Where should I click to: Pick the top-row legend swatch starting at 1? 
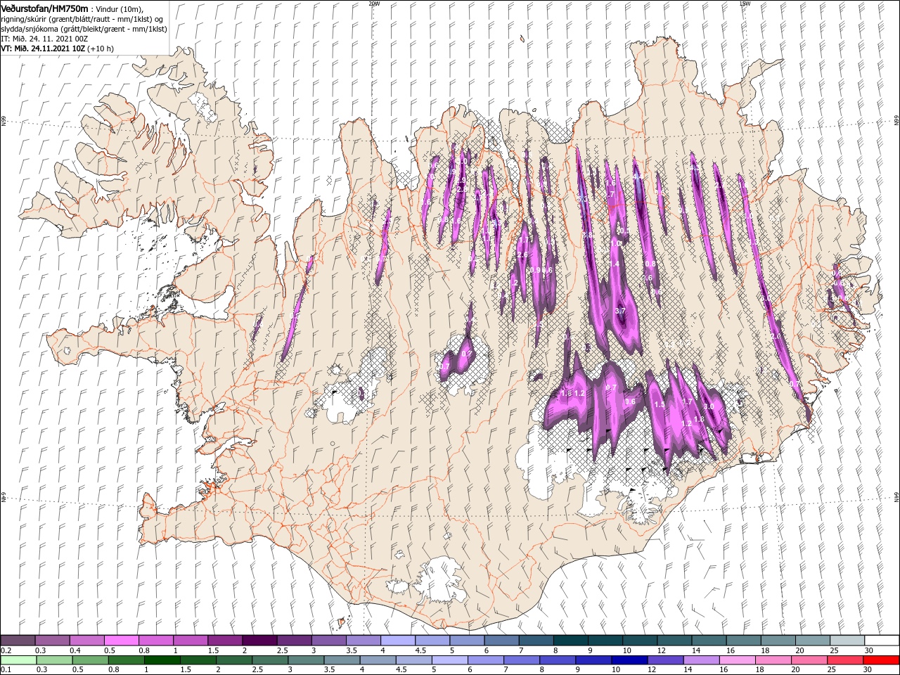click(x=190, y=640)
